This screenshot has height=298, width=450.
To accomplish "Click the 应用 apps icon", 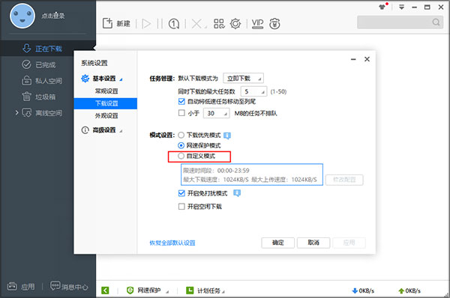I will point(12,286).
